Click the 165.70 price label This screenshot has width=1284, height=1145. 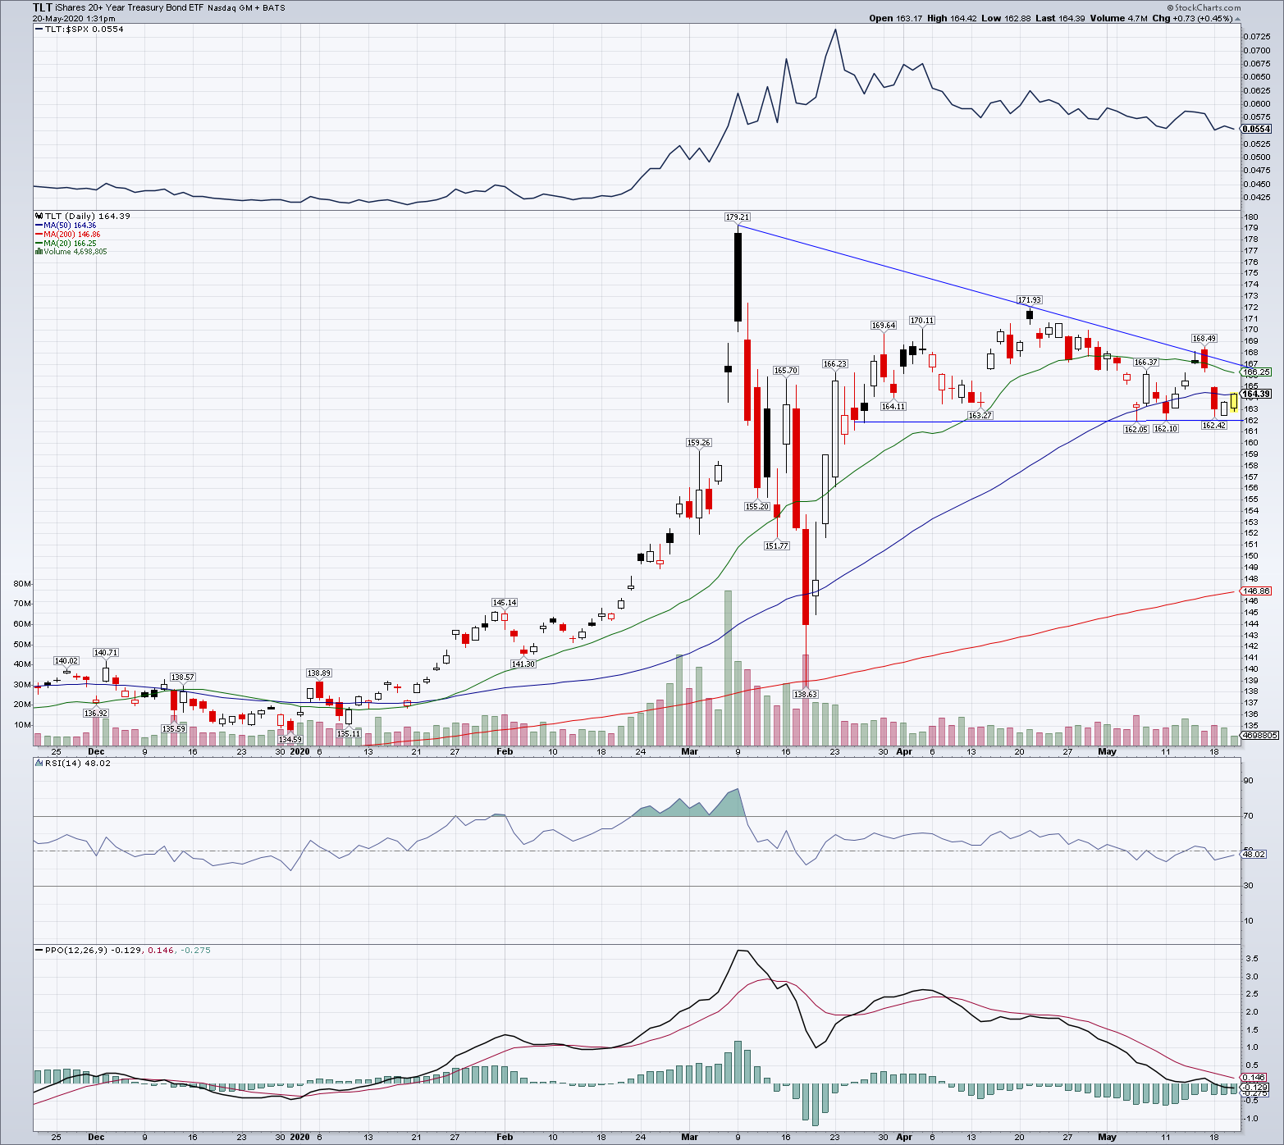tap(786, 371)
